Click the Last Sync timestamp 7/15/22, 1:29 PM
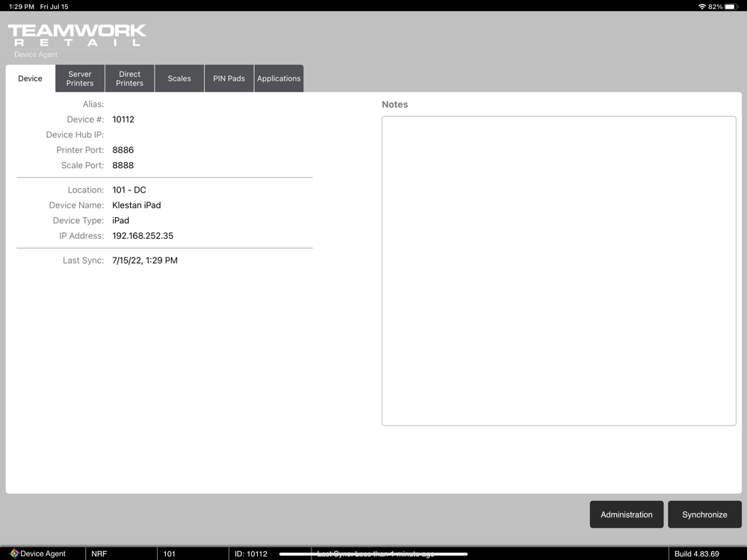 [145, 261]
